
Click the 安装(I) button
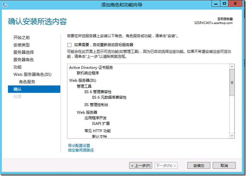pyautogui.click(x=199, y=165)
